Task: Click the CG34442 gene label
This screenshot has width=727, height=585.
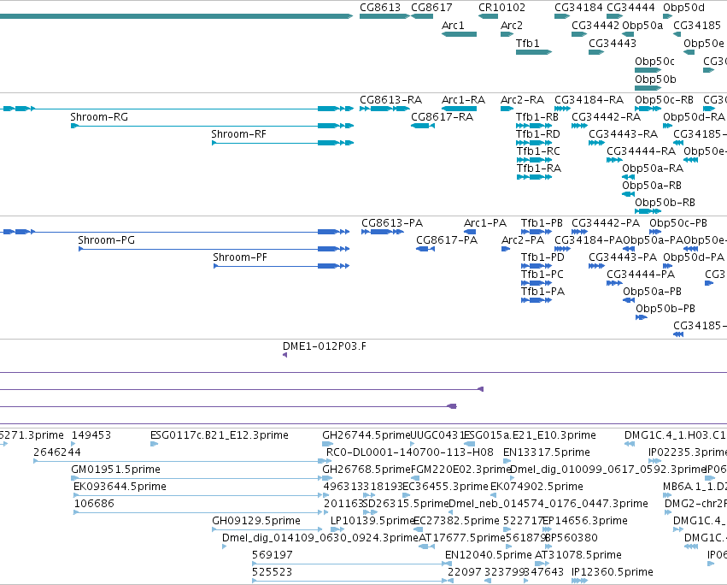Action: pyautogui.click(x=595, y=26)
